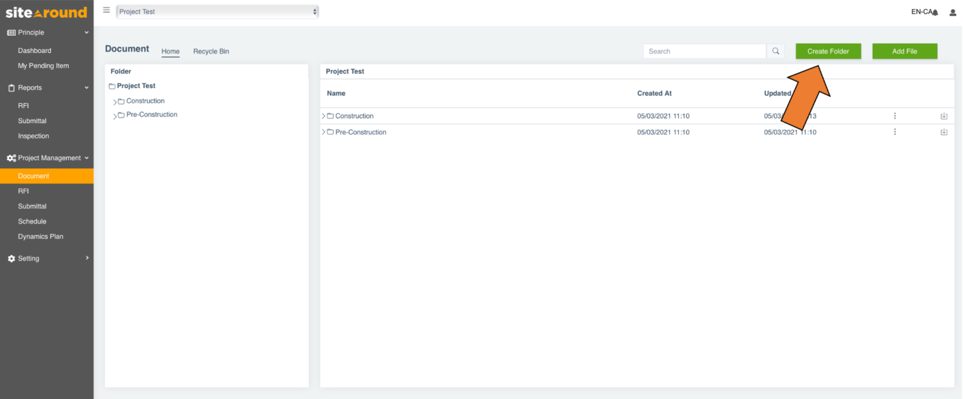Image resolution: width=963 pixels, height=399 pixels.
Task: Click inside the Search input field
Action: tap(702, 51)
